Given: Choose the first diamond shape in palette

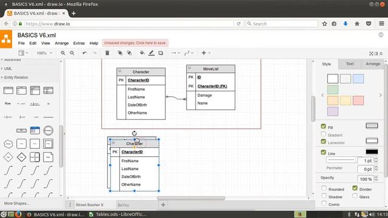Looking at the screenshot, I should click(8, 157).
